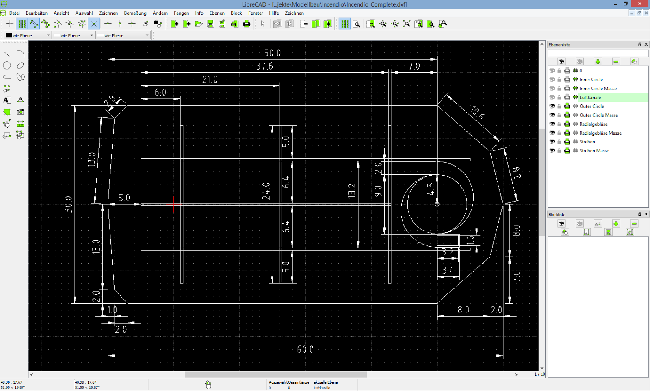
Task: Hide all layers in Ebenenliste
Action: pyautogui.click(x=580, y=61)
